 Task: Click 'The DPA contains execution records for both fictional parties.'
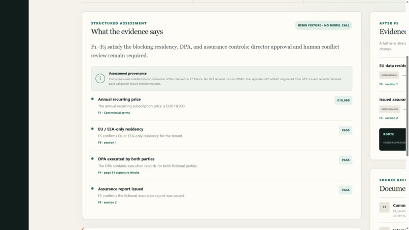click(x=148, y=166)
